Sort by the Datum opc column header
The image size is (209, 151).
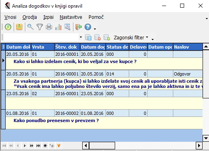(x=160, y=47)
